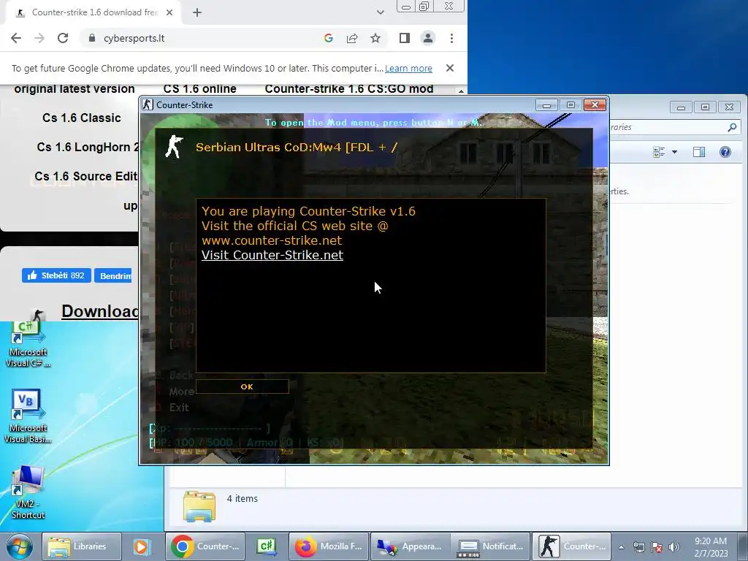Click scroll up arrow on webpage
This screenshot has height=561, width=748.
pyautogui.click(x=461, y=91)
